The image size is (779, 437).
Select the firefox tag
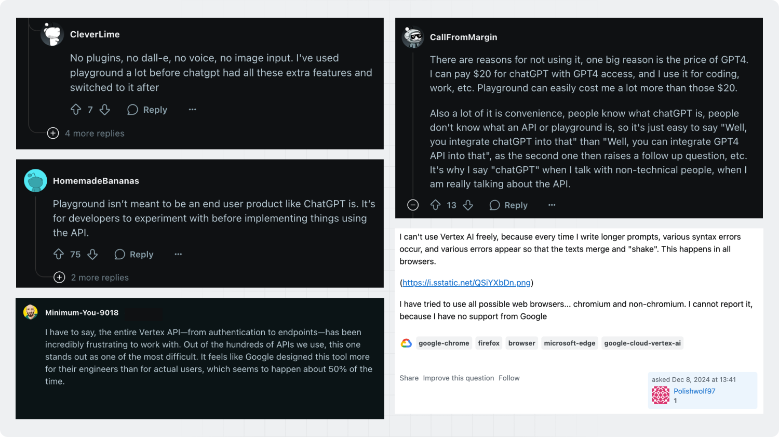[x=489, y=343]
